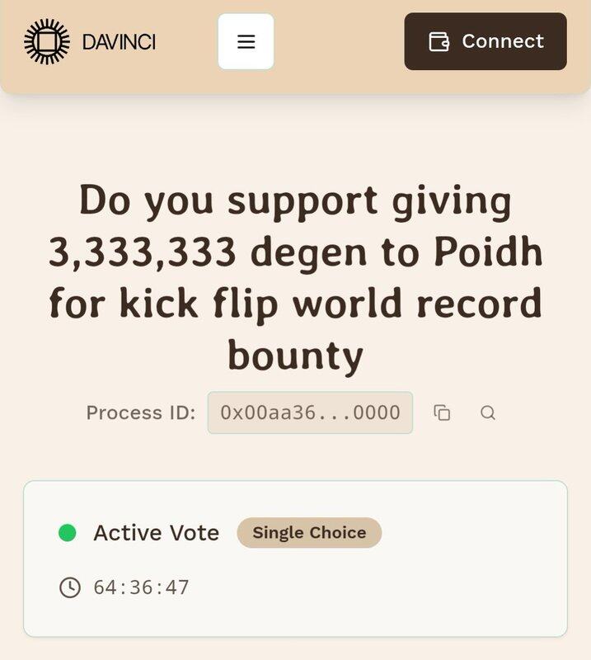Click the first line of the vote question
Screen dimensions: 591x660
tap(295, 202)
